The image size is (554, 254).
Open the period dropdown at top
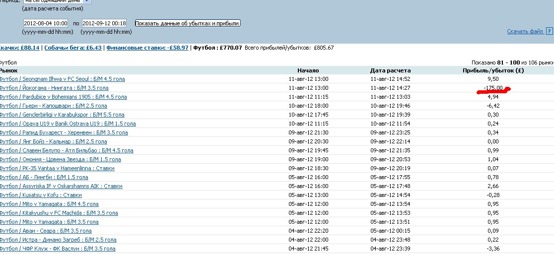point(87,1)
